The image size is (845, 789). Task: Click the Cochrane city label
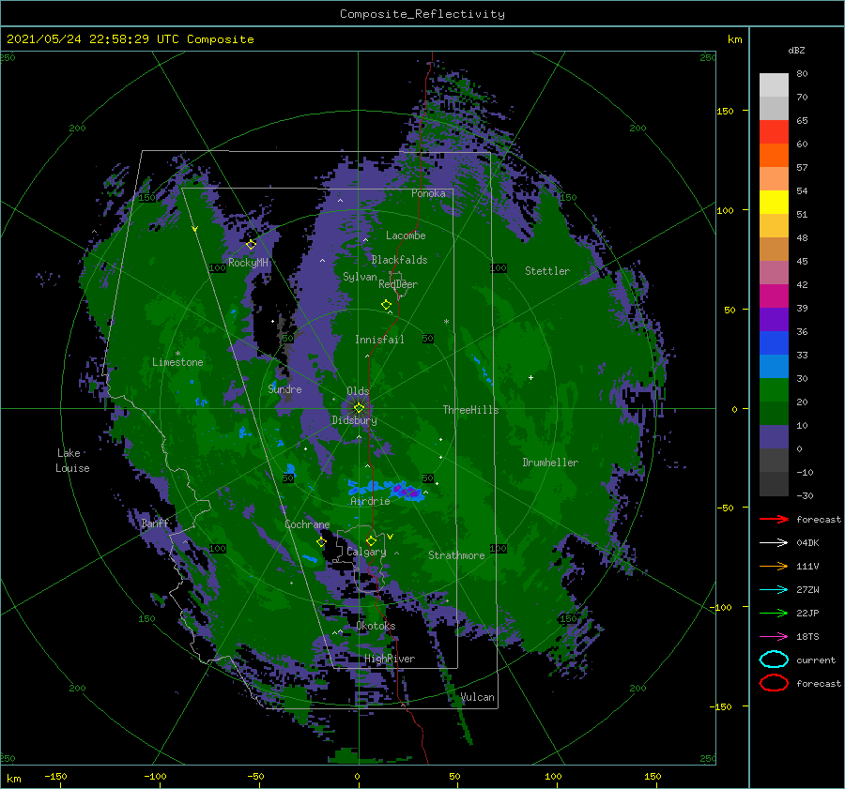307,524
